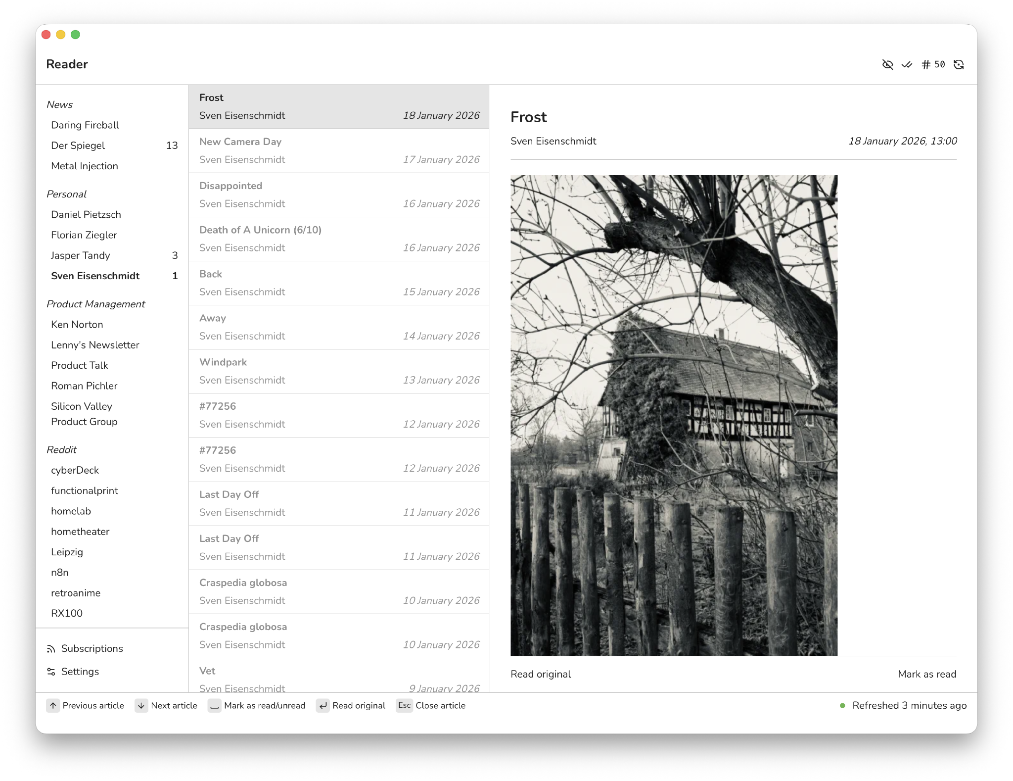Click the enter-key Read original shortcut icon

pos(323,706)
